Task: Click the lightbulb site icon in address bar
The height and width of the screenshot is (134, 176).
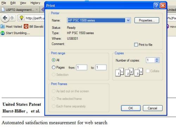Action: coord(21,18)
